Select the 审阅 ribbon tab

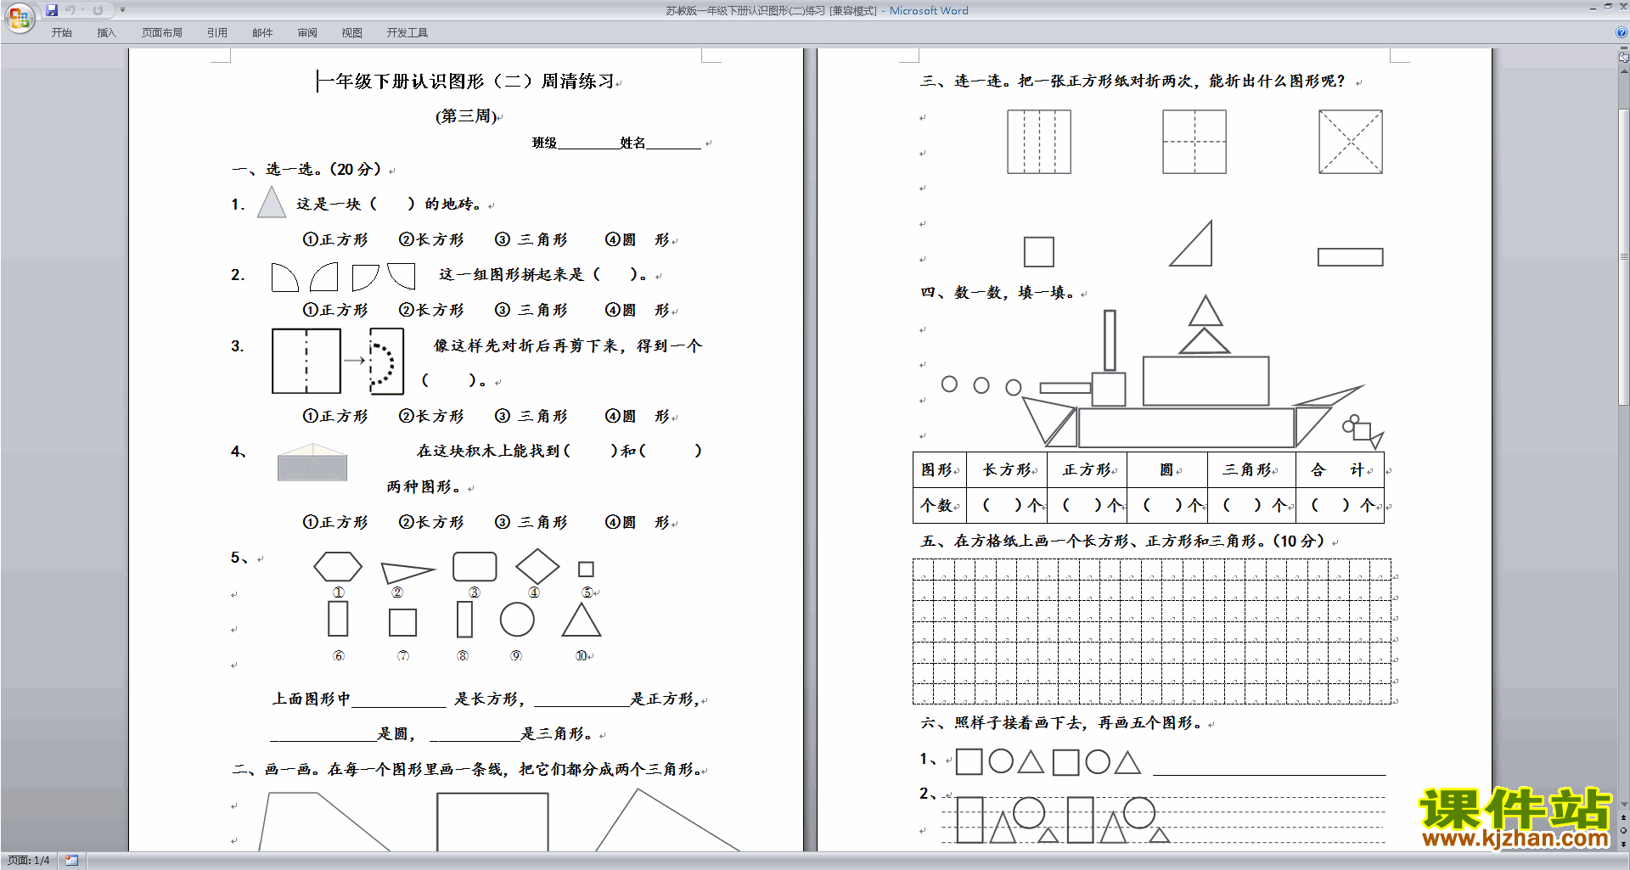[307, 32]
